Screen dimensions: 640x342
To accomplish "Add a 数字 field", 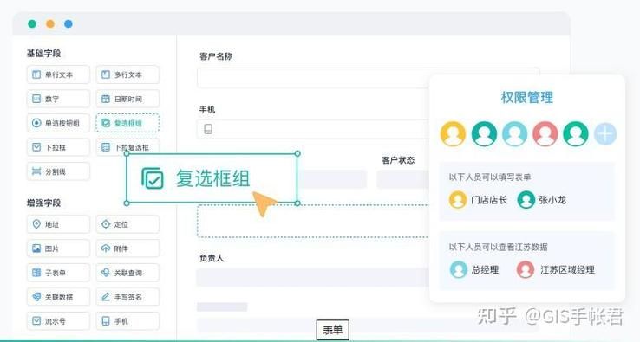I will (x=58, y=99).
